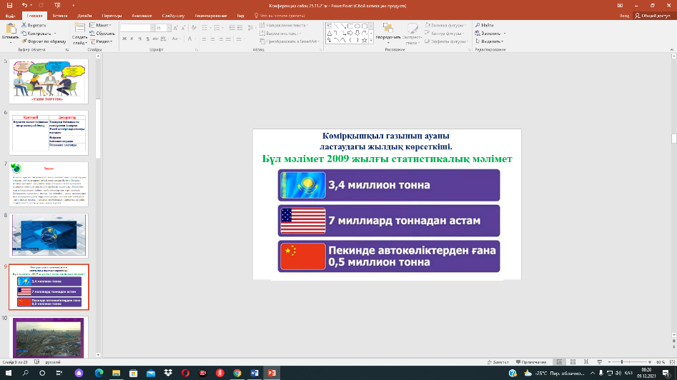This screenshot has width=677, height=380.
Task: Select the Формат по образцу painter tool
Action: tap(25, 41)
